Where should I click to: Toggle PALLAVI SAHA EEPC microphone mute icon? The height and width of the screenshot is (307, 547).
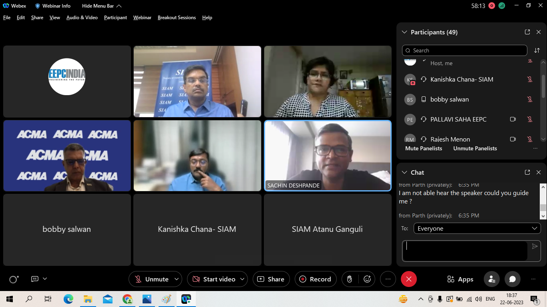point(530,119)
